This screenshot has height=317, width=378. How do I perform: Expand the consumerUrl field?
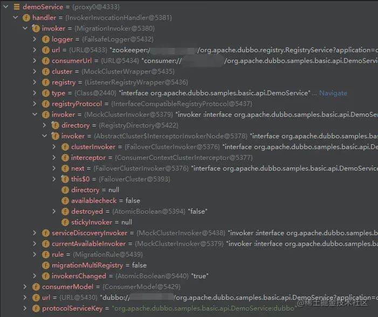[35, 60]
